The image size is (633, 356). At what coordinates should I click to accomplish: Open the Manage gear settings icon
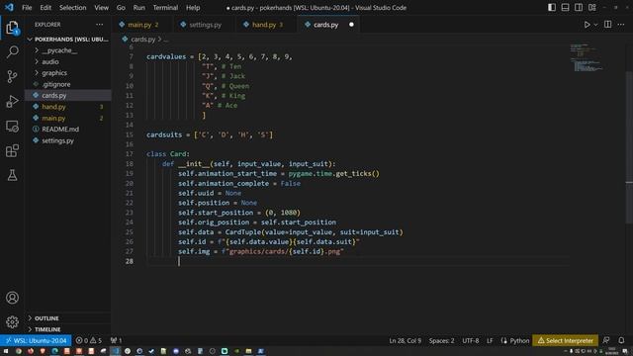tap(12, 321)
